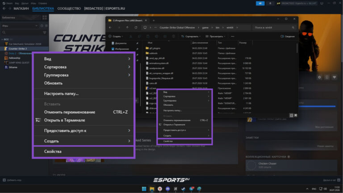
Task: Open the advanced filter icon in Steam search
Action: 45,33
